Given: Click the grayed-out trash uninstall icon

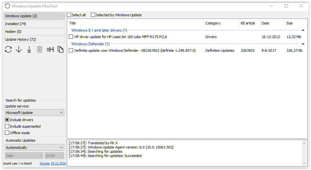Looking at the screenshot, I should pyautogui.click(x=39, y=50).
